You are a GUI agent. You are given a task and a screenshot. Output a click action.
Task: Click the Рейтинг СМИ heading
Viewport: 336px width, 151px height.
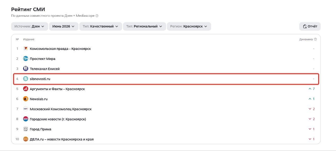(x=28, y=9)
